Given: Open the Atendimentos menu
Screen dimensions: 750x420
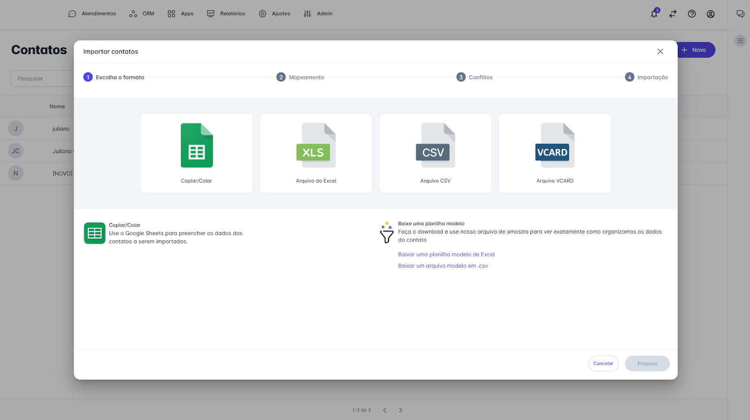Looking at the screenshot, I should coord(92,14).
